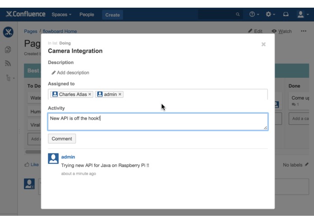Open the gear administration menu
Viewport: 314px width, 223px height.
pos(270,14)
